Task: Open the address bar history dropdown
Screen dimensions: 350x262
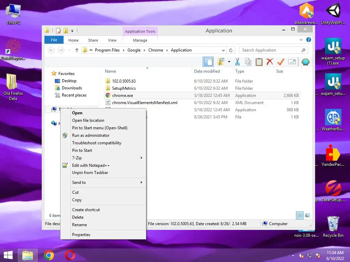Action: pos(223,50)
